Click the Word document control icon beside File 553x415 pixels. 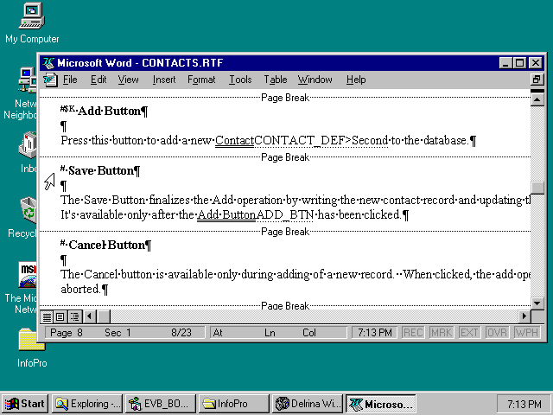(50, 80)
